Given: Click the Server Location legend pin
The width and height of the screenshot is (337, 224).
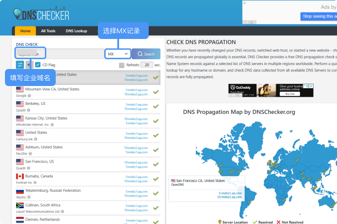Looking at the screenshot, I should click(220, 222).
